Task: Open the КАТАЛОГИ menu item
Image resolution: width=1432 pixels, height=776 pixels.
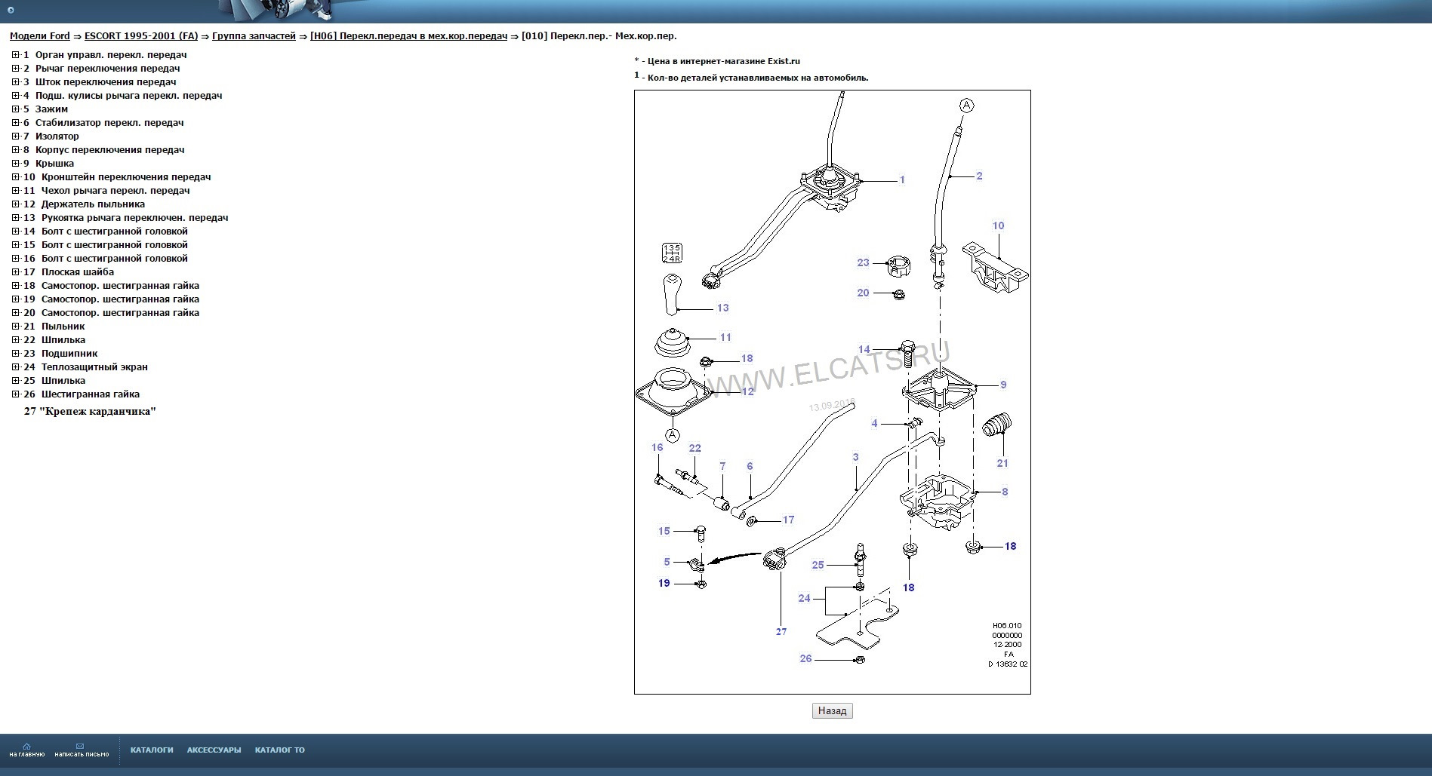Action: point(152,750)
